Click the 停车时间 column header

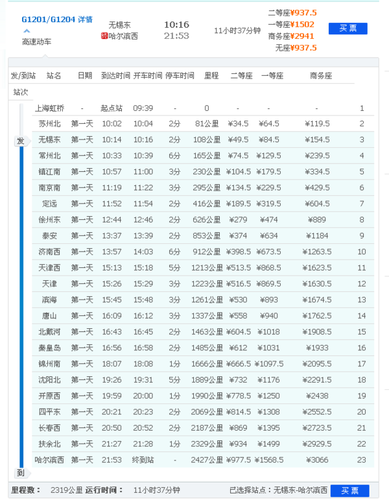(x=180, y=75)
